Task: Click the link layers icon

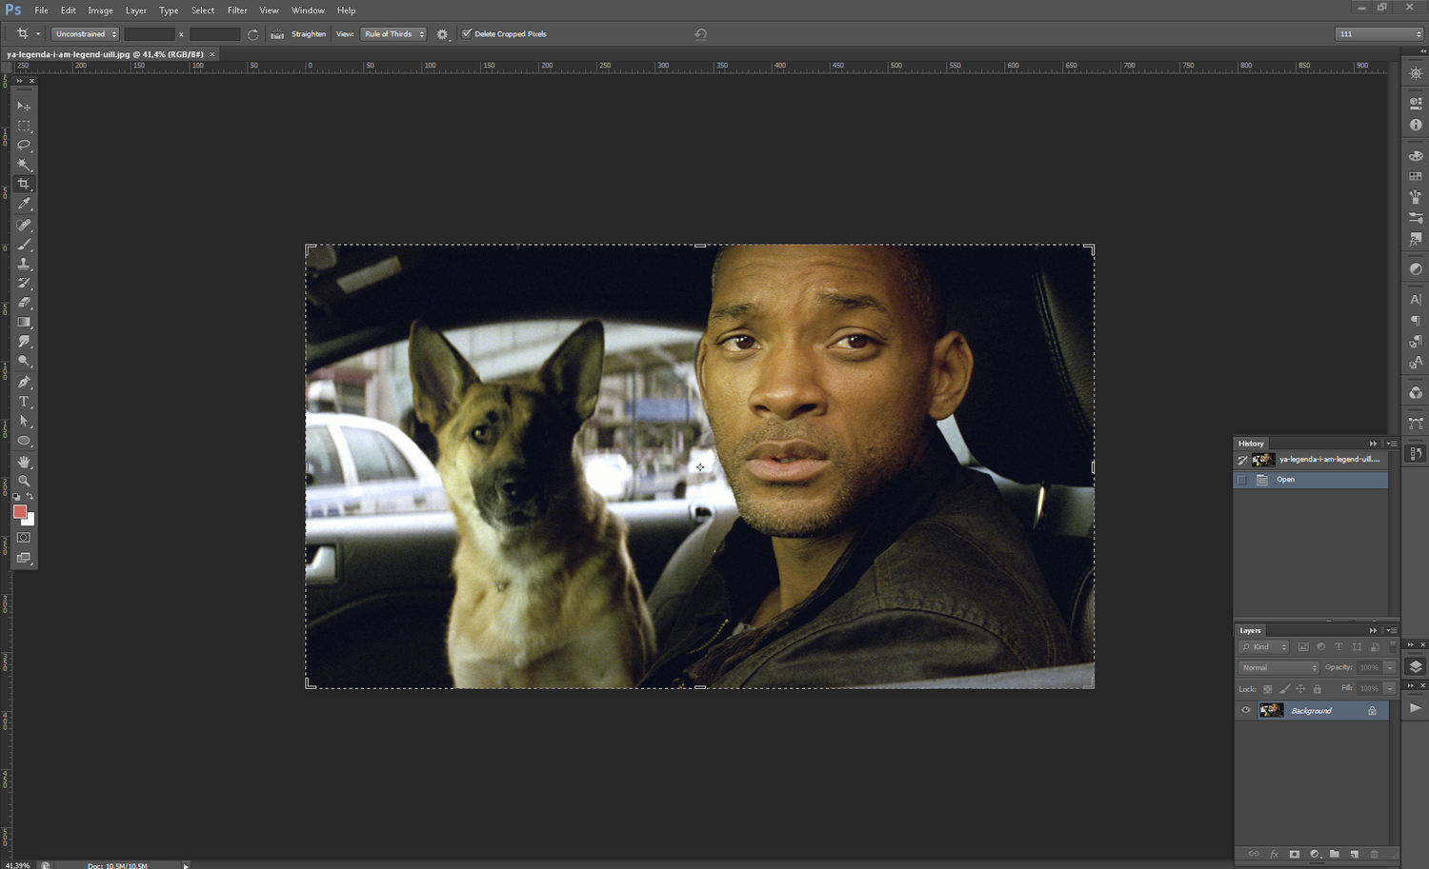Action: pos(1254,854)
